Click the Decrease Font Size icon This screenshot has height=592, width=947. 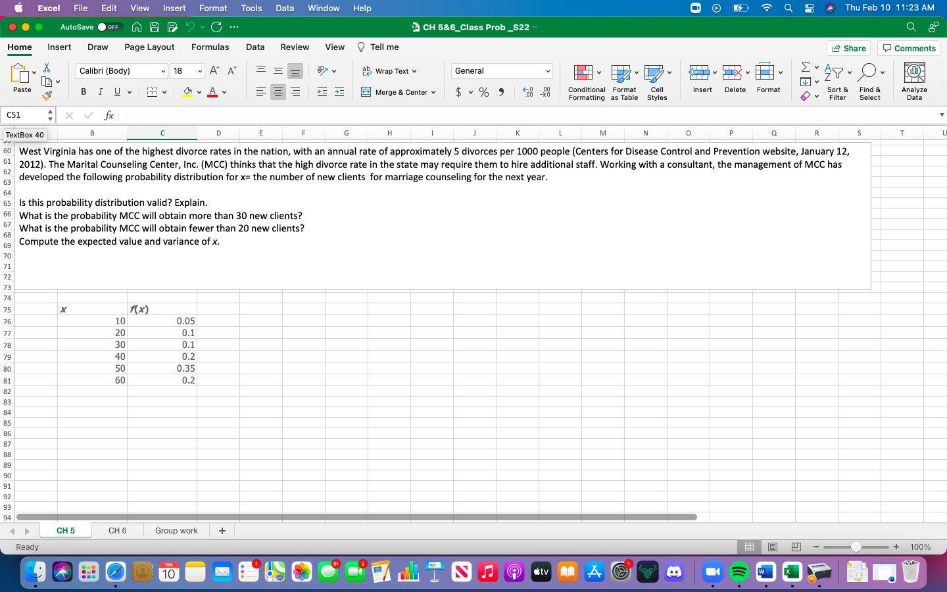click(x=231, y=70)
